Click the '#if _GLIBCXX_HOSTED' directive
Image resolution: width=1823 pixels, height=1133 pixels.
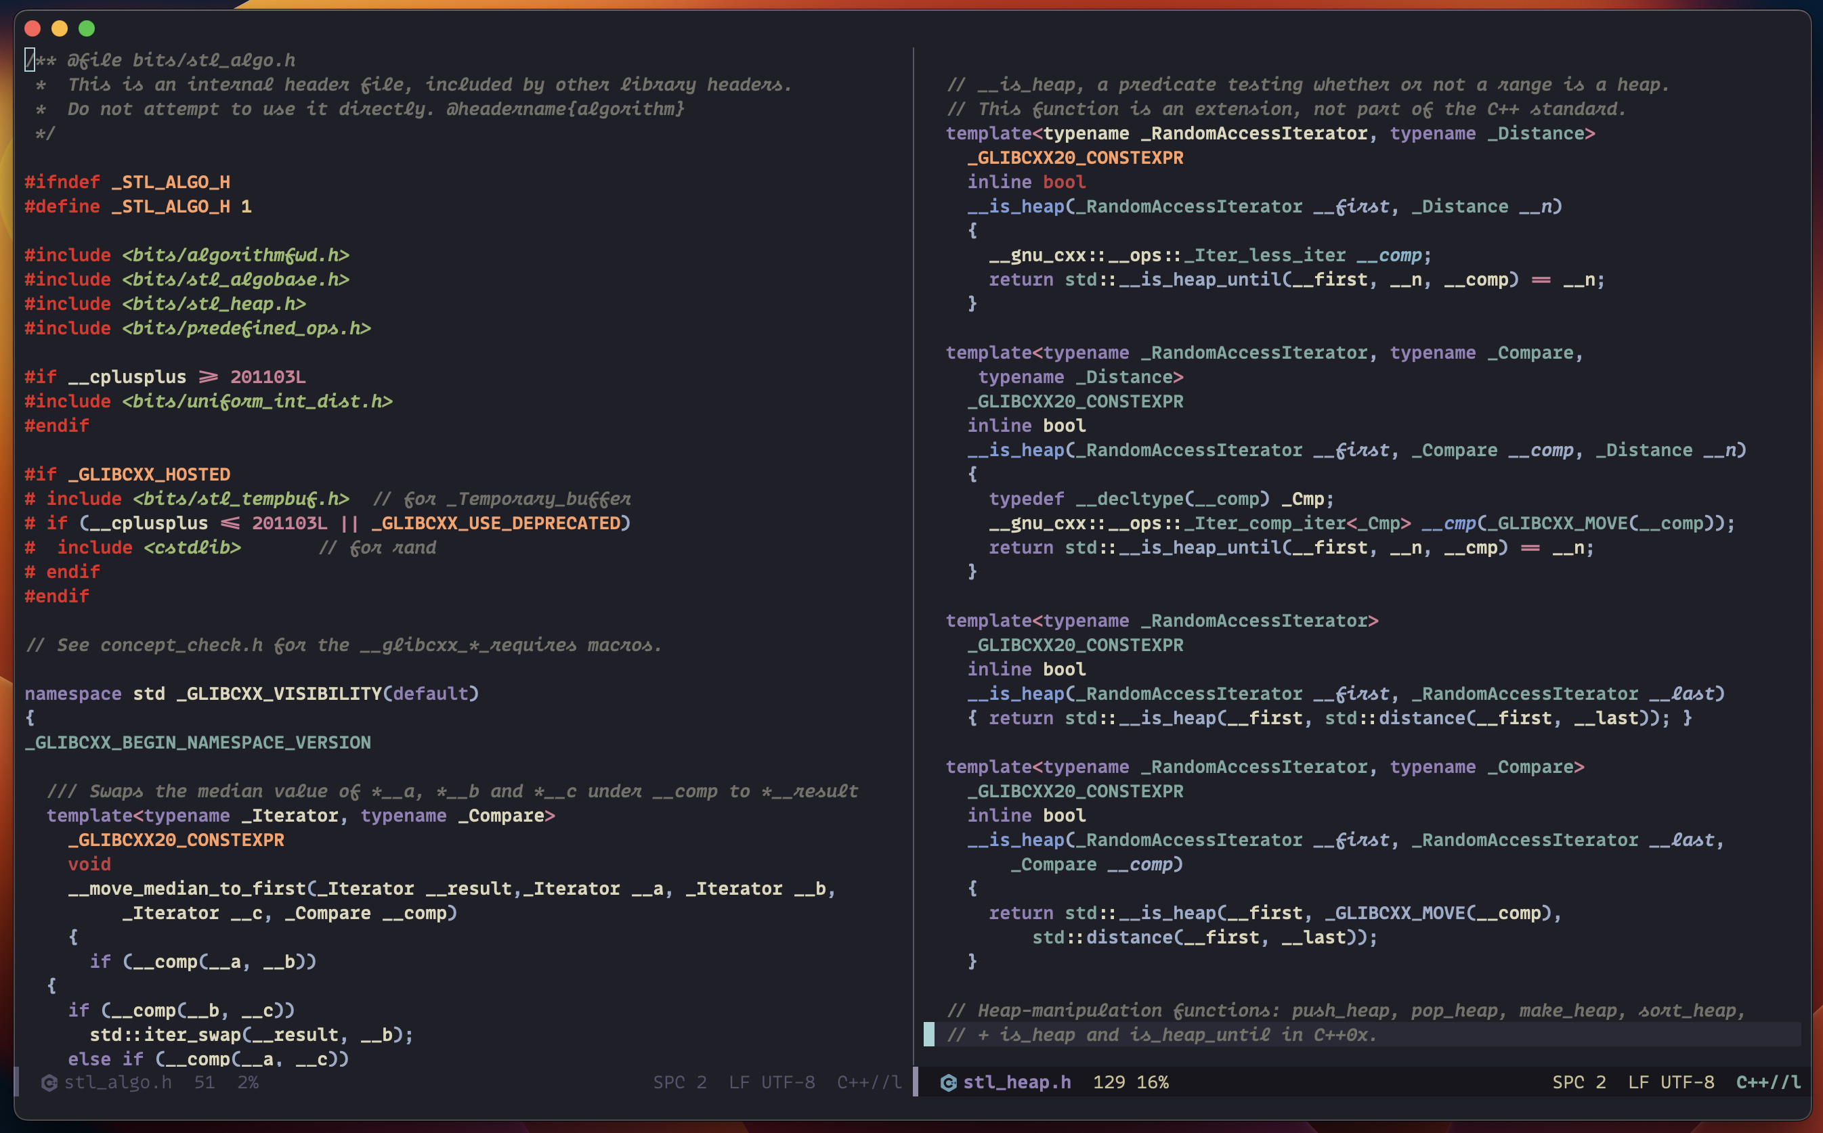tap(127, 474)
